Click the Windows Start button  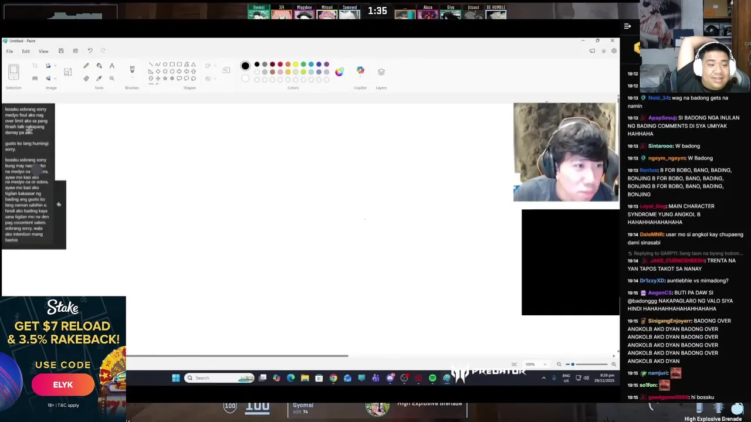coord(176,378)
